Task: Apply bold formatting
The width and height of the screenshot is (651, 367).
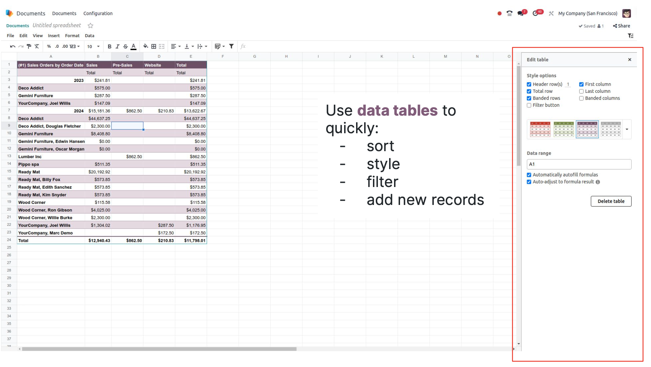Action: click(110, 46)
